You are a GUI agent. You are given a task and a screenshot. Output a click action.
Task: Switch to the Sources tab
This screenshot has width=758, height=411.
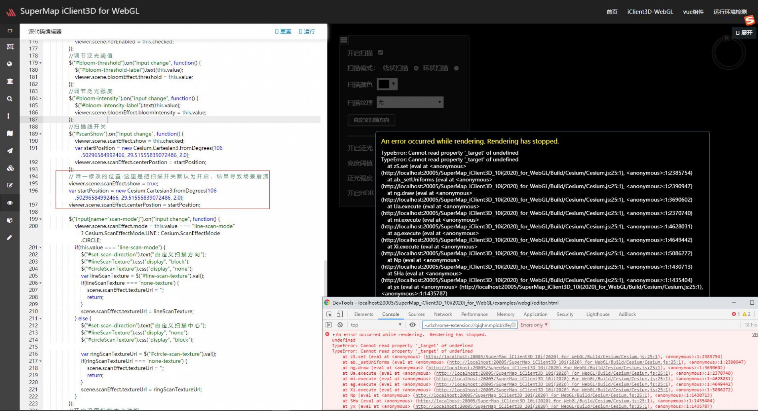[416, 314]
